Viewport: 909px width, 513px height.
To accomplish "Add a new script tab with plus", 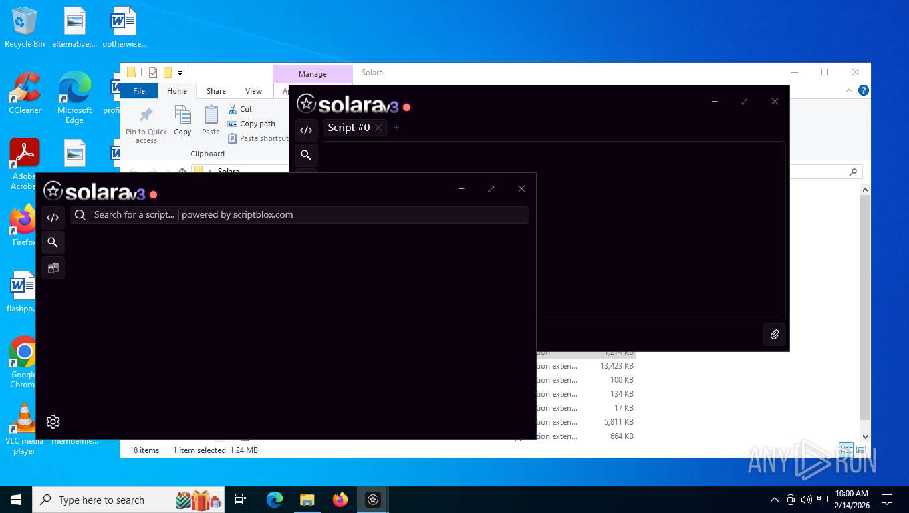I will point(396,128).
